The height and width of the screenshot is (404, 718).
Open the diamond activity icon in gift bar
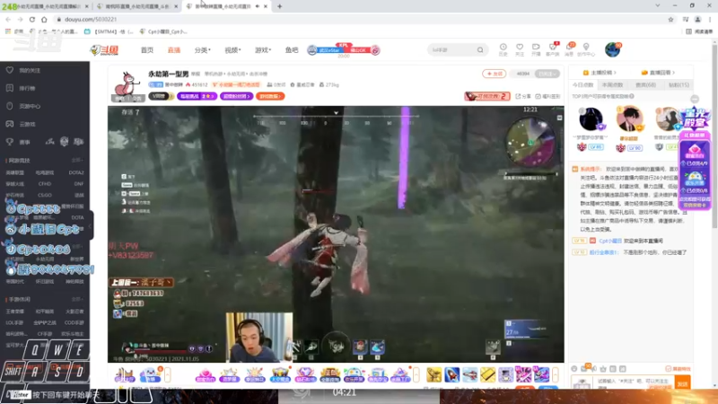coord(305,374)
